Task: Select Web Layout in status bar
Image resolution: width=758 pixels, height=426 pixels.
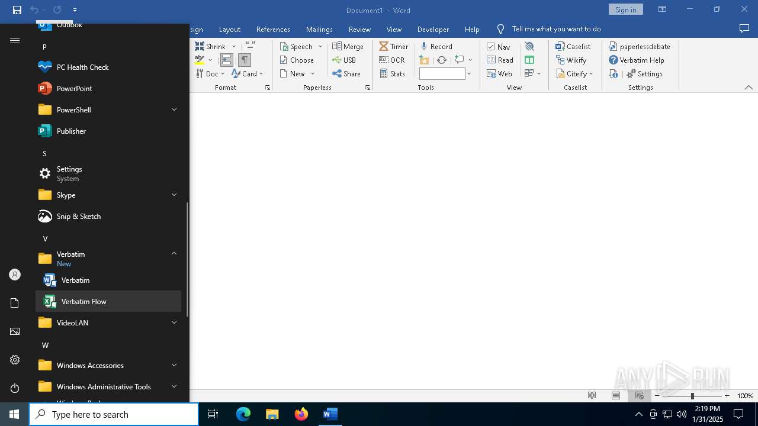Action: (640, 396)
